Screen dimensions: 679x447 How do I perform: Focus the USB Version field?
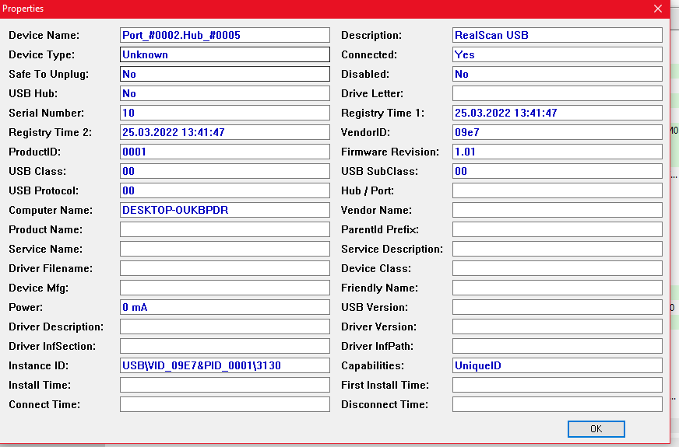(558, 307)
